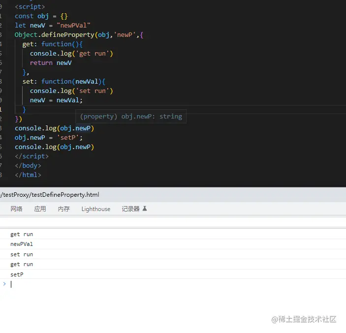The image size is (346, 333).
Task: Click console.log('set run') in the editor
Action: 71,91
